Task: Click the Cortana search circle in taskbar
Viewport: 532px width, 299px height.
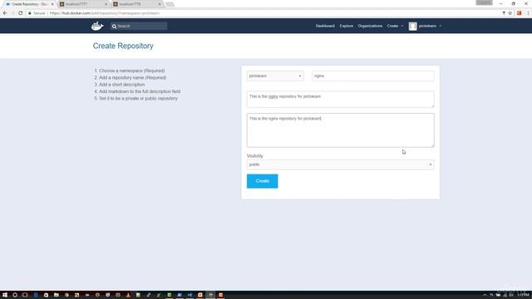Action: pos(15,295)
